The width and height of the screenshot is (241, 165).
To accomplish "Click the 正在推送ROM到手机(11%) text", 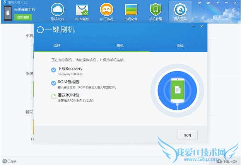I will point(75,100).
